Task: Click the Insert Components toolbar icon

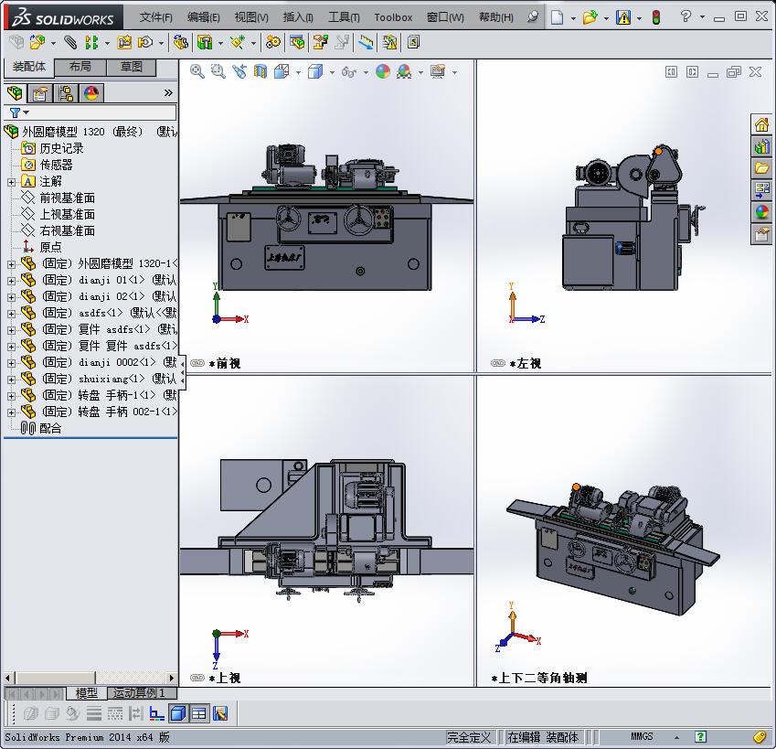Action: tap(37, 43)
